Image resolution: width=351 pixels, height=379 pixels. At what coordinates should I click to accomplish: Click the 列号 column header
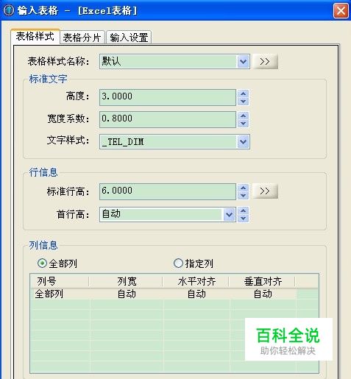pos(60,281)
